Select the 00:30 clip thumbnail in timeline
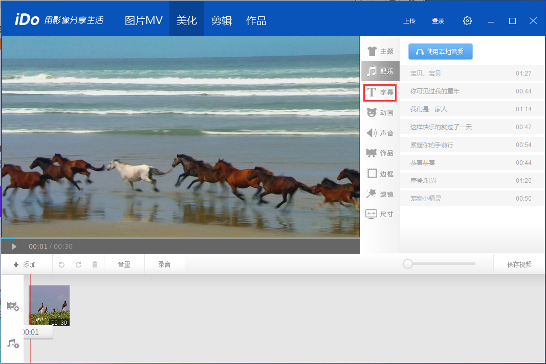Screen dimensions: 546x364 [x=49, y=305]
